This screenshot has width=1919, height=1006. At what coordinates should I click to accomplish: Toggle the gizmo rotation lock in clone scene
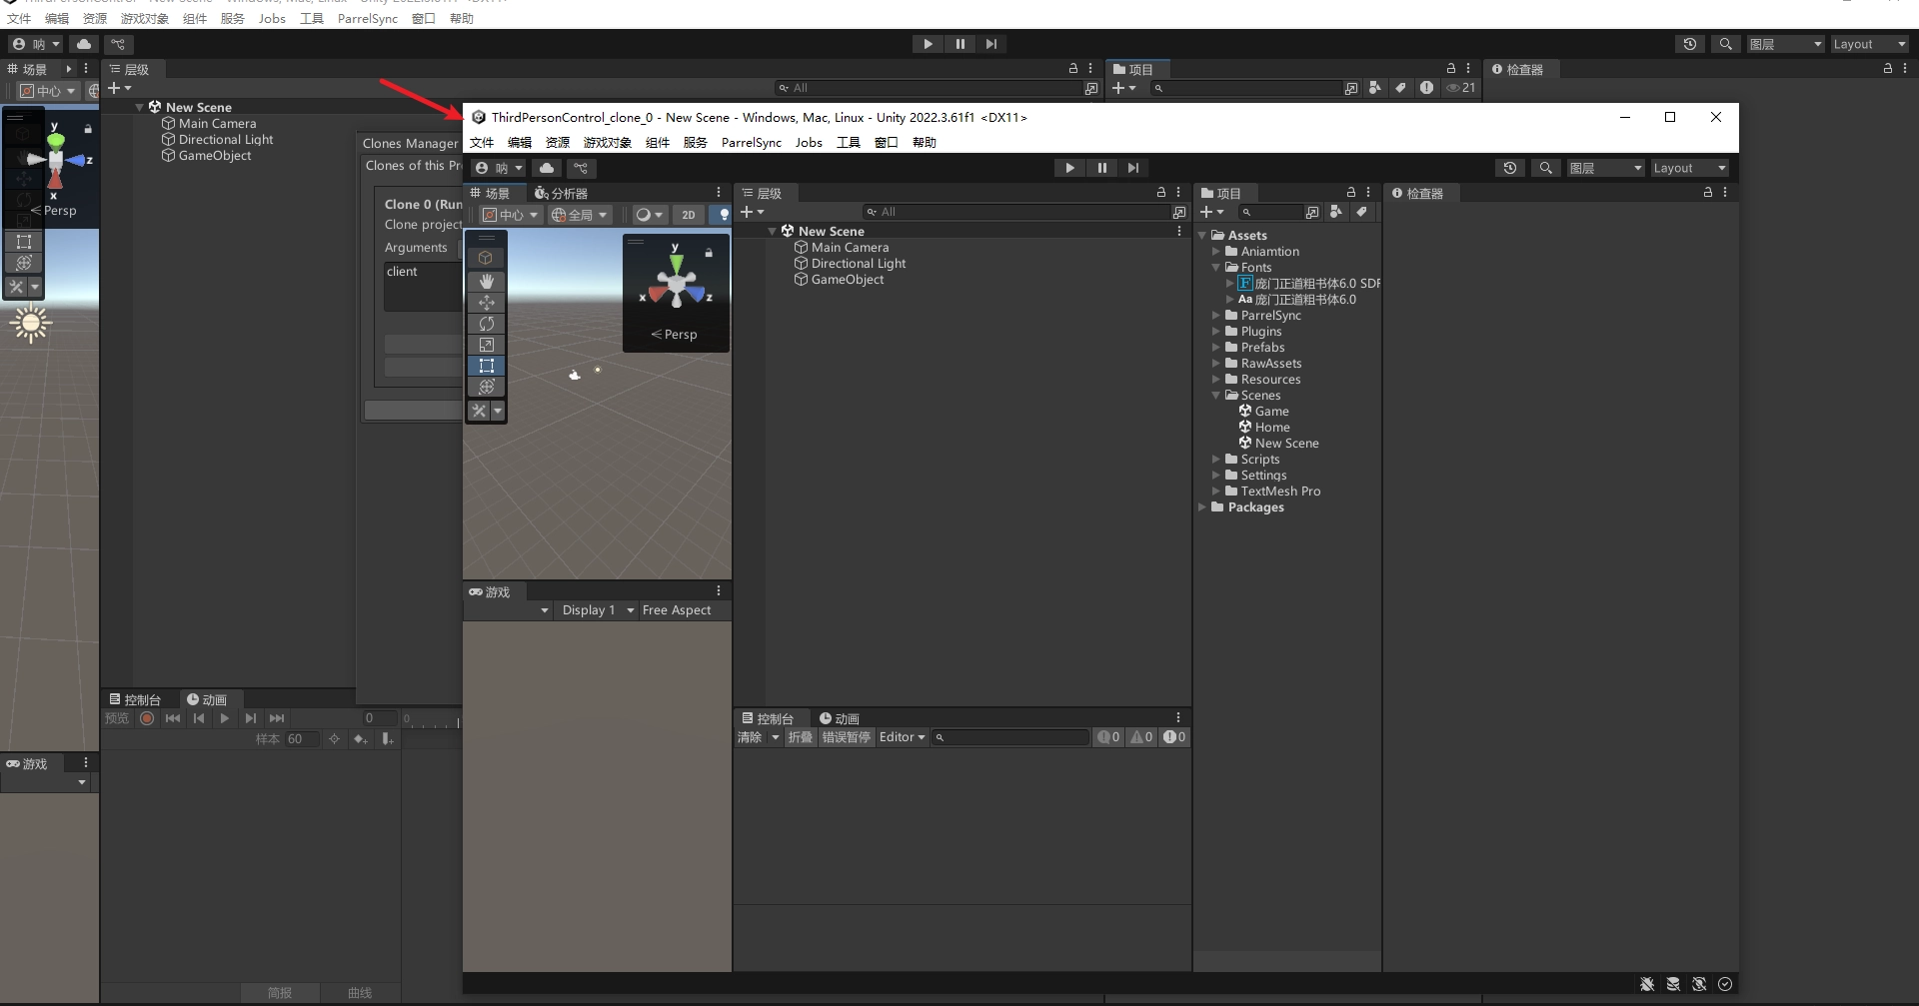tap(709, 253)
